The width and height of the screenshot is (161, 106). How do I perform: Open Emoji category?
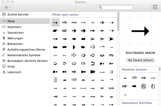pos(25,66)
